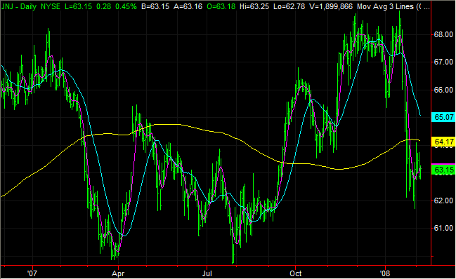The height and width of the screenshot is (279, 456).
Task: Click the 67.00 price axis label
Action: point(443,62)
